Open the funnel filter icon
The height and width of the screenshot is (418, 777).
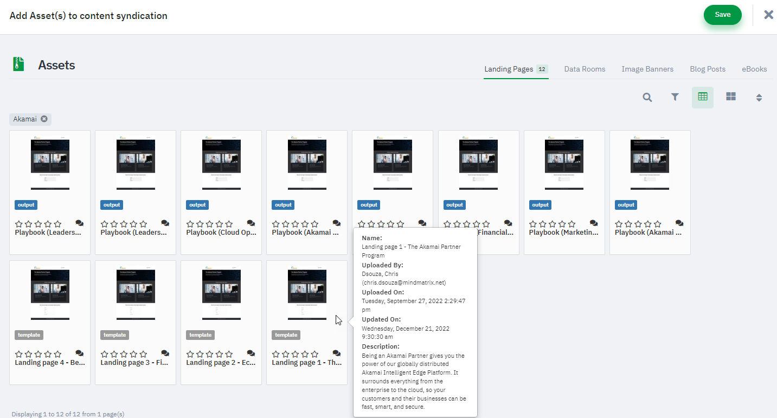coord(675,98)
